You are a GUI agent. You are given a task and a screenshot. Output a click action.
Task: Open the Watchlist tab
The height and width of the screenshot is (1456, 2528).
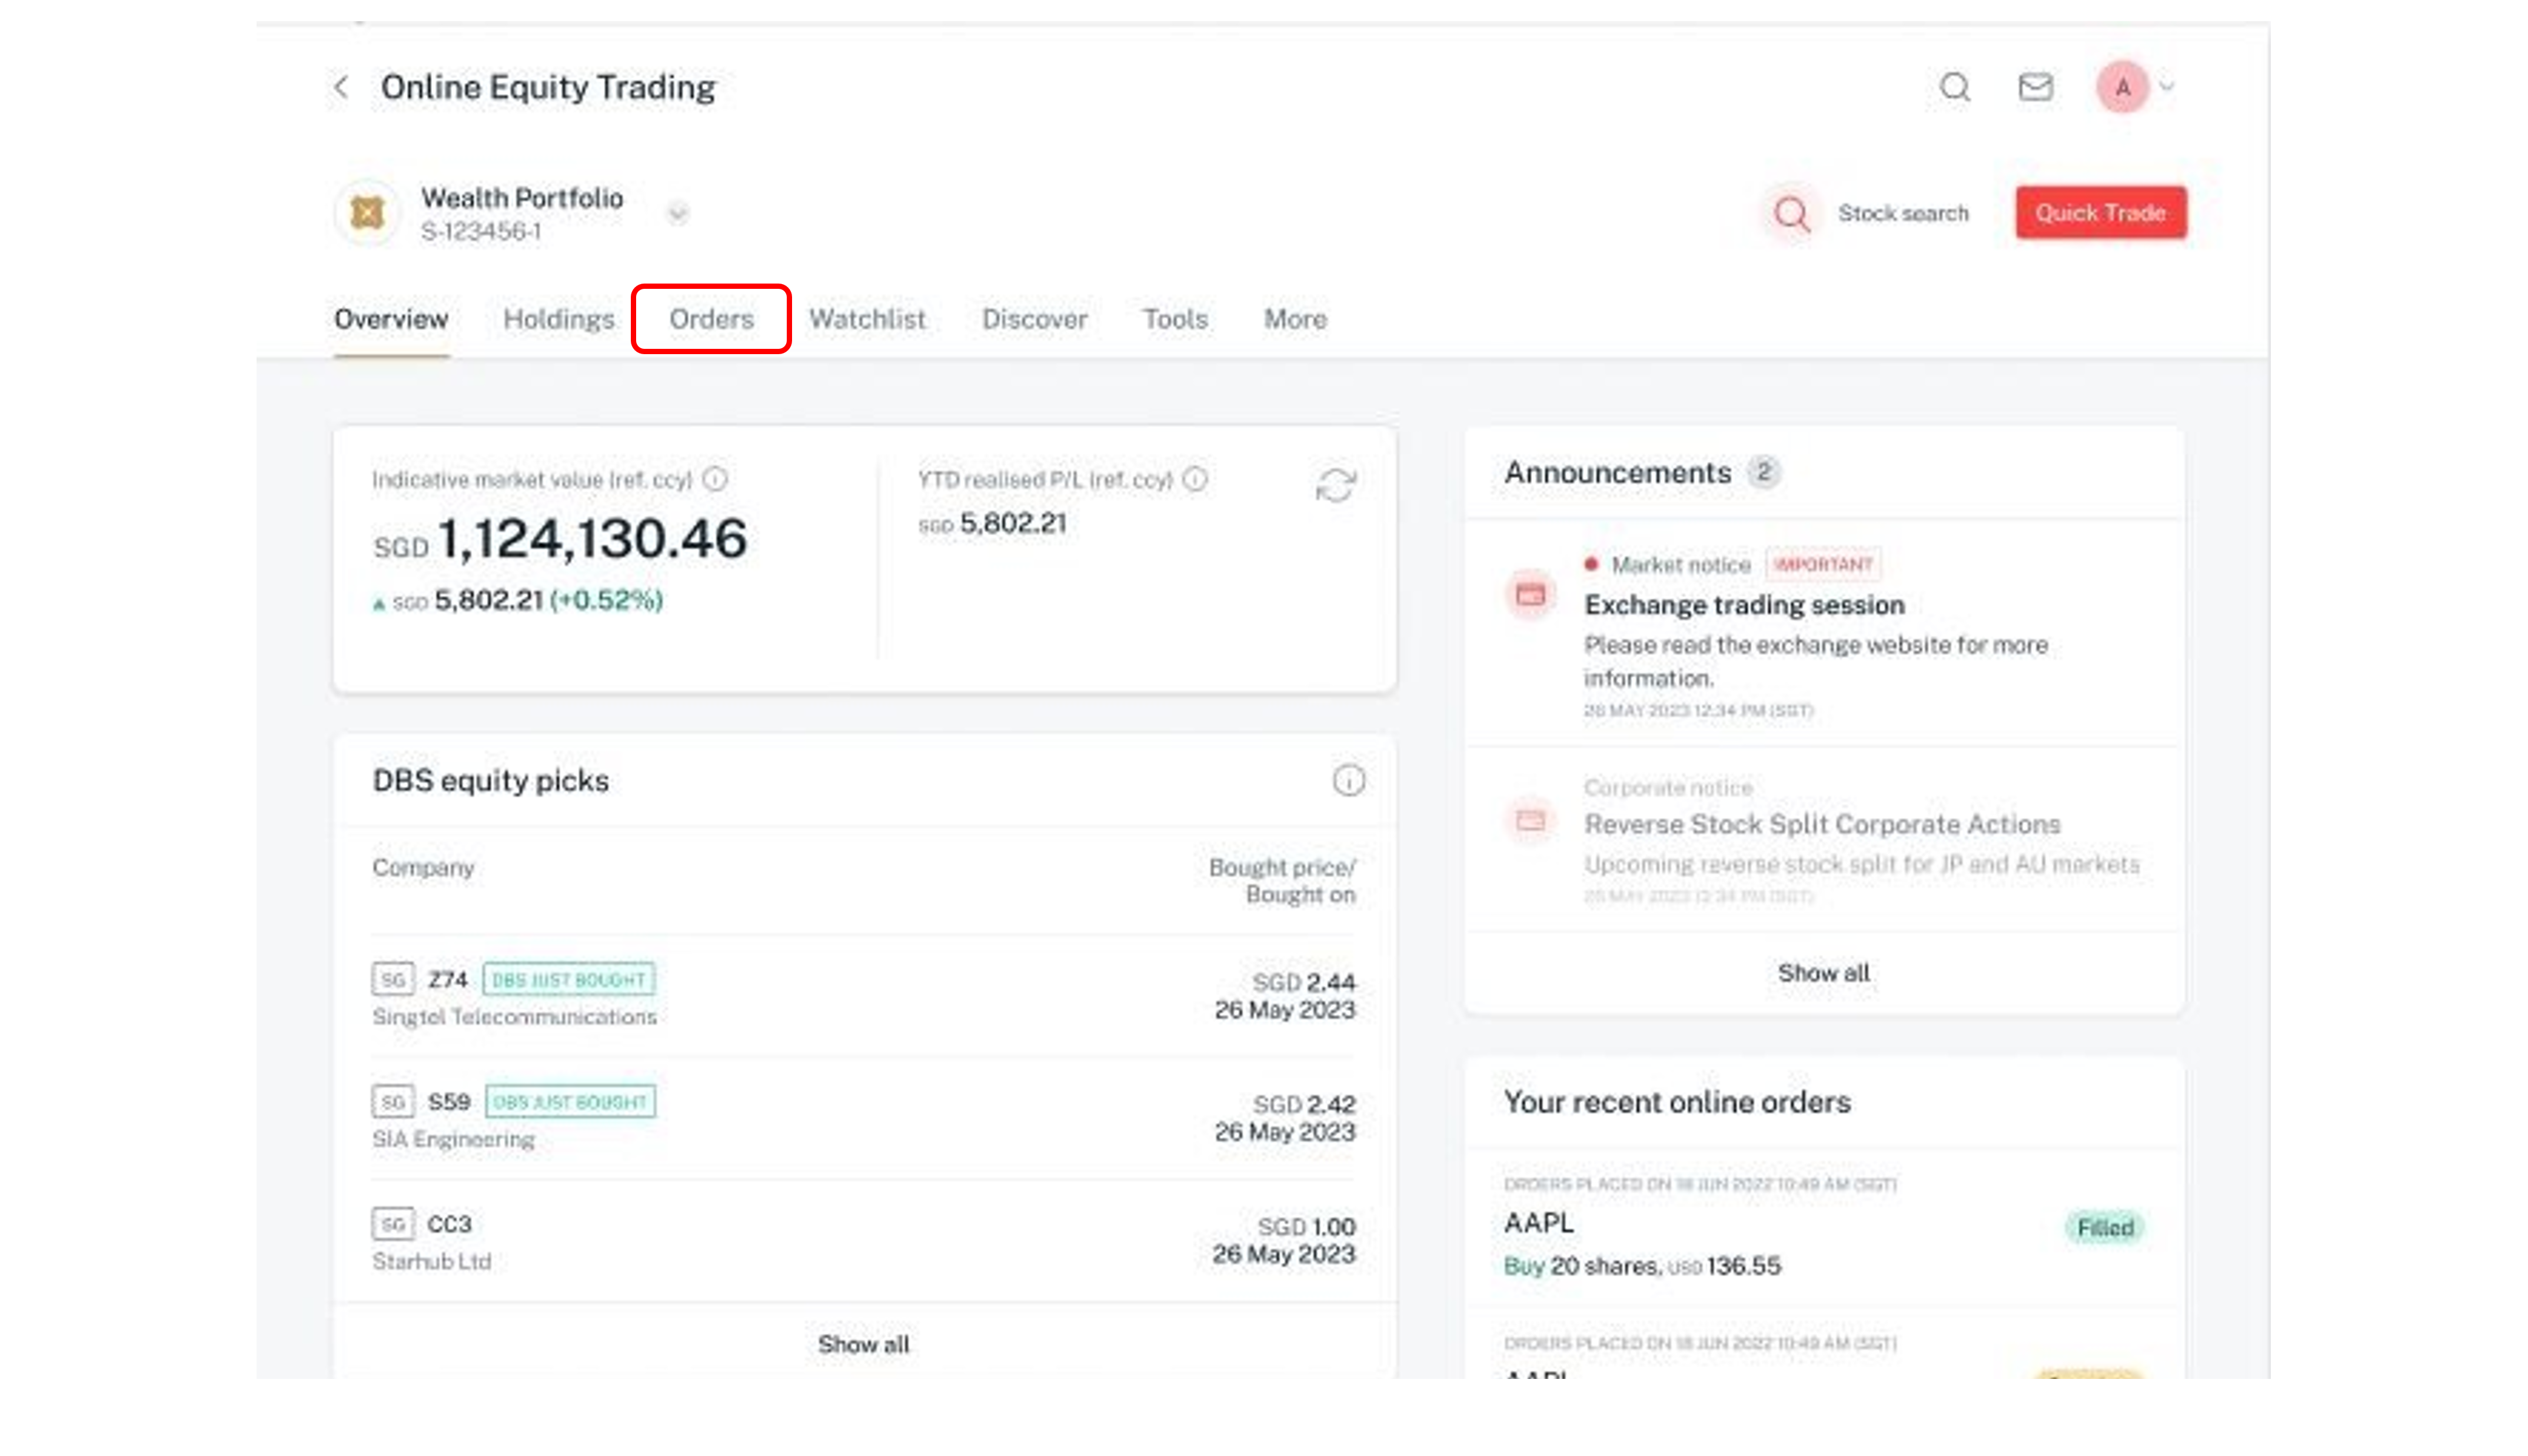tap(867, 319)
